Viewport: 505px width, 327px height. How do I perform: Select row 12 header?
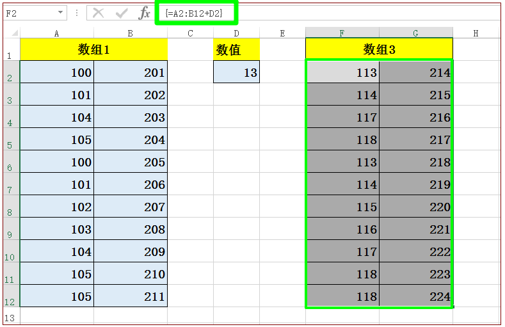pyautogui.click(x=12, y=296)
